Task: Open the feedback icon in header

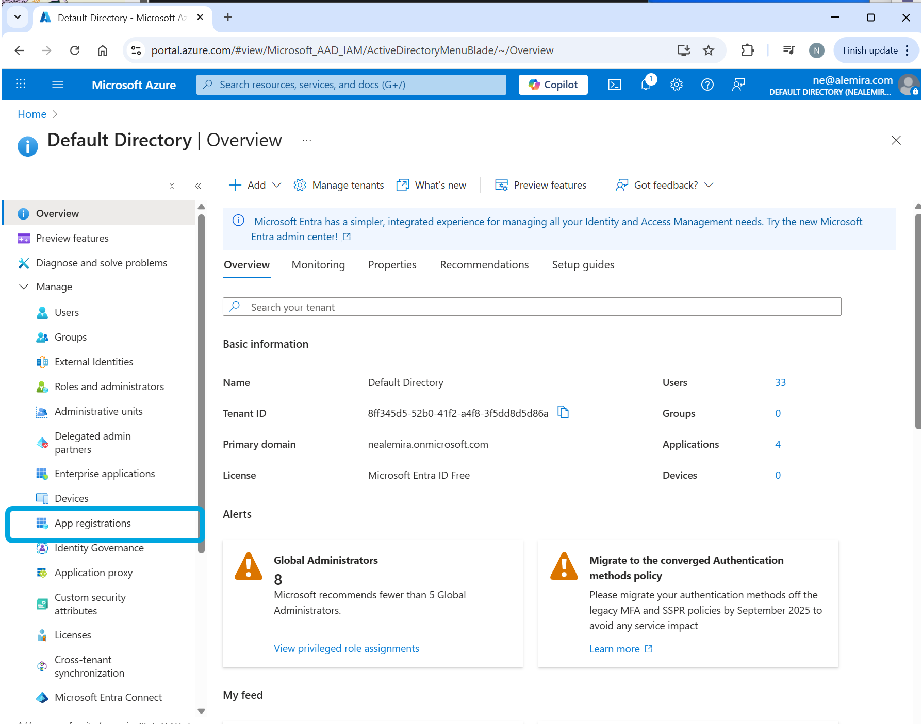Action: pos(738,85)
